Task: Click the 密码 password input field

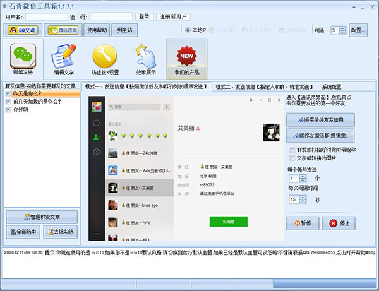Action: (x=111, y=16)
